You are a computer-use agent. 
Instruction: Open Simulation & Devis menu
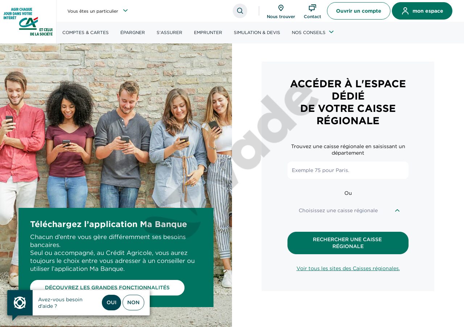pyautogui.click(x=257, y=33)
